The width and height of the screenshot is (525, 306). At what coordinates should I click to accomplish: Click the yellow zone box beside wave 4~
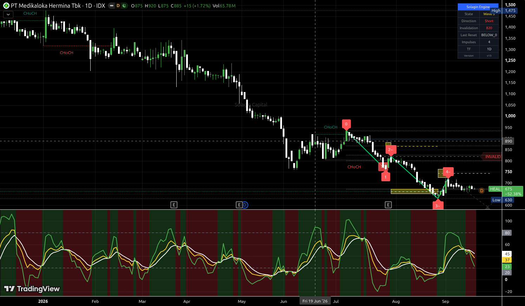click(x=441, y=173)
